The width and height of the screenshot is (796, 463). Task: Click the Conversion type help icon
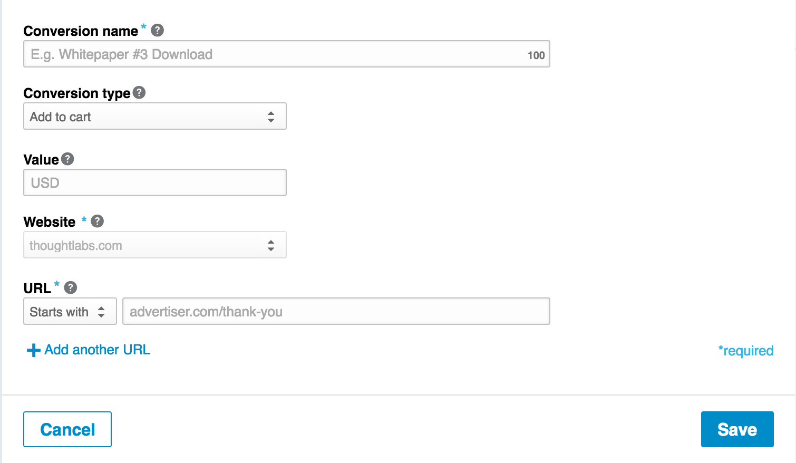[139, 92]
